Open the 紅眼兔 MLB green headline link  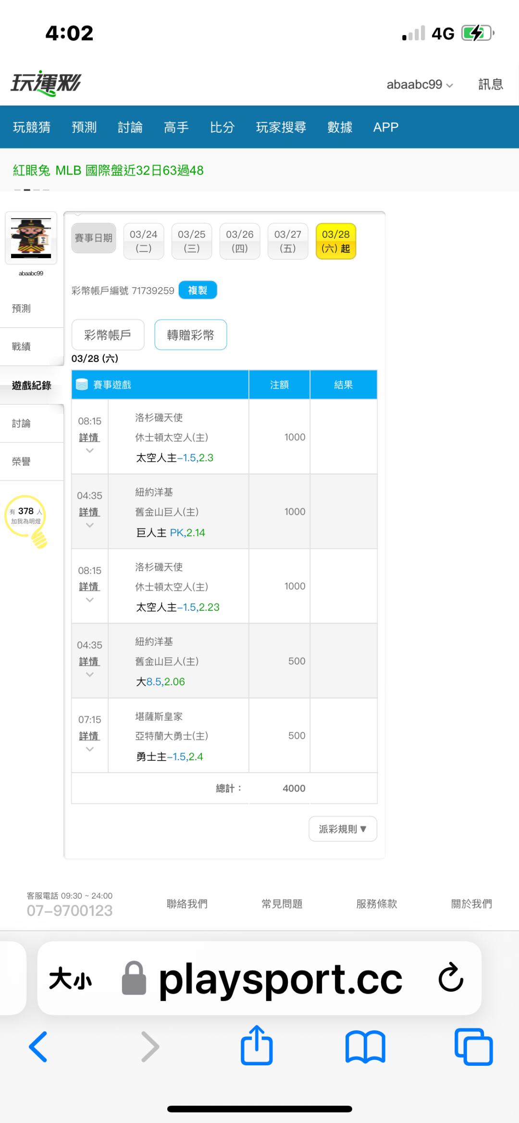[108, 171]
